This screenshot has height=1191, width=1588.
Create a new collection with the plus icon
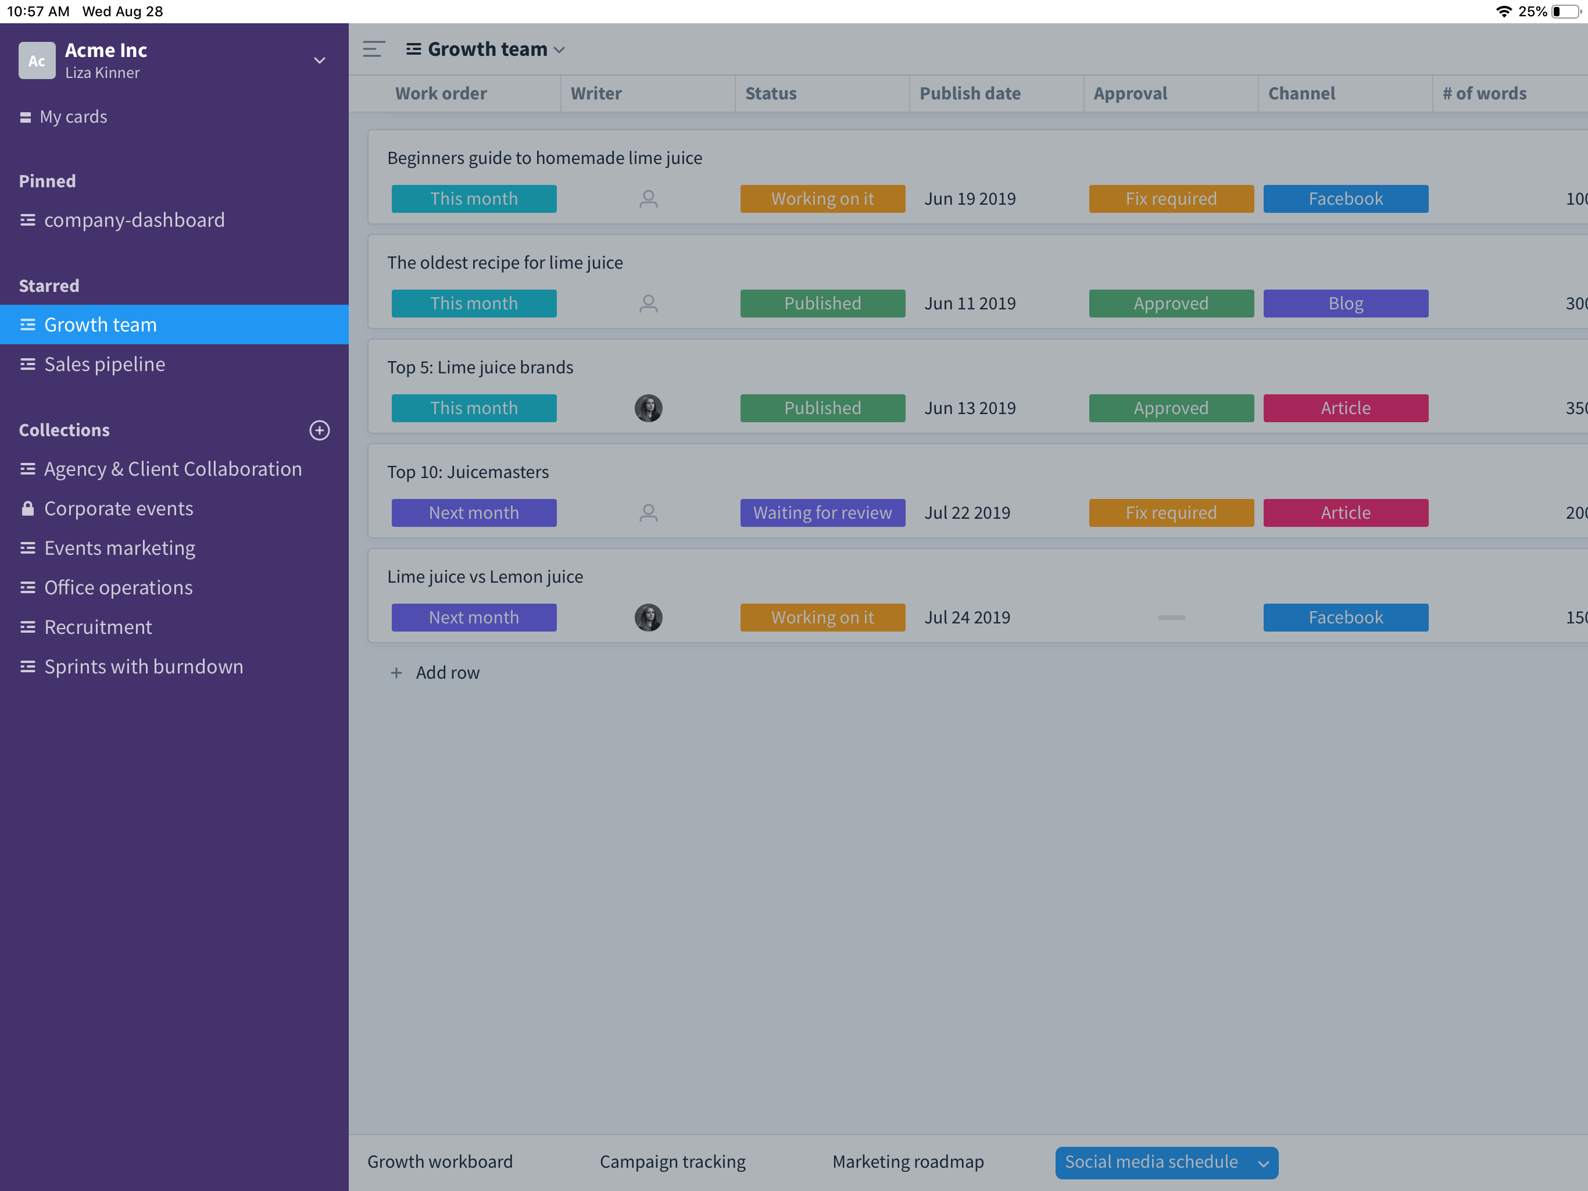(x=319, y=430)
